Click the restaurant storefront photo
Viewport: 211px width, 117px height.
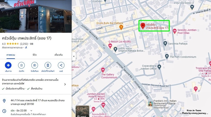36,16
